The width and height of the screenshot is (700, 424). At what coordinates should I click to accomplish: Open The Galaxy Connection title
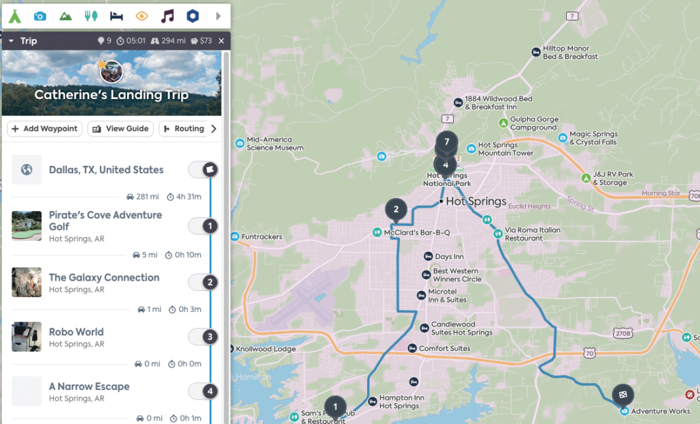tap(104, 277)
